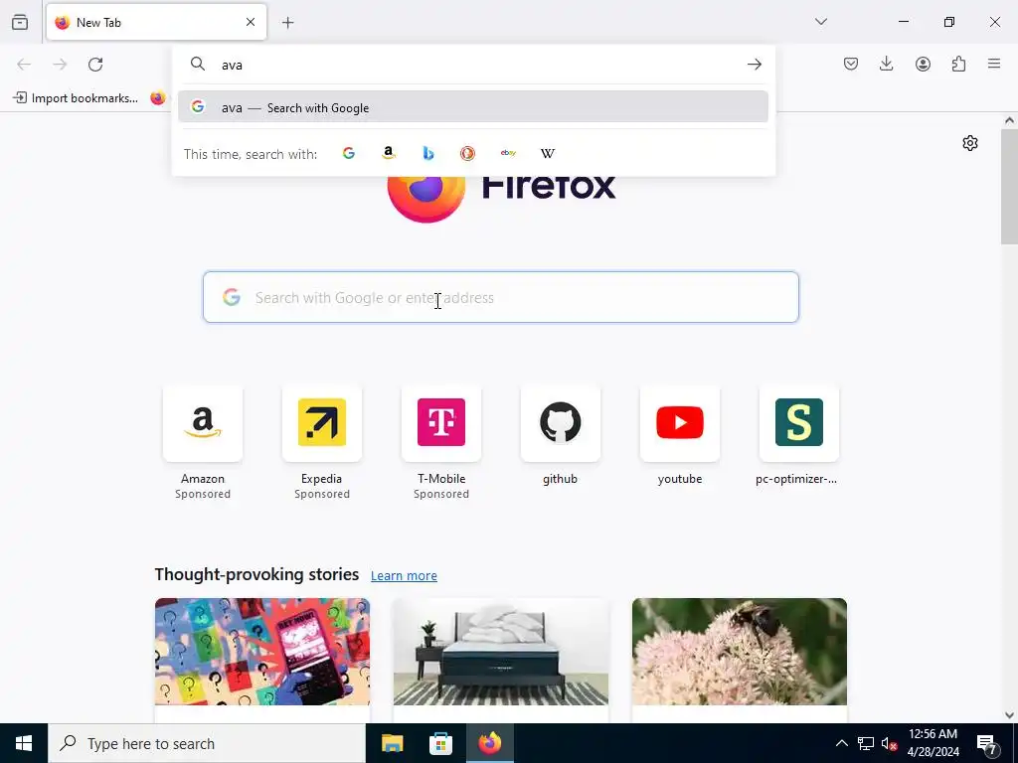The height and width of the screenshot is (763, 1018).
Task: Open a new tab with plus button
Action: pos(288,23)
